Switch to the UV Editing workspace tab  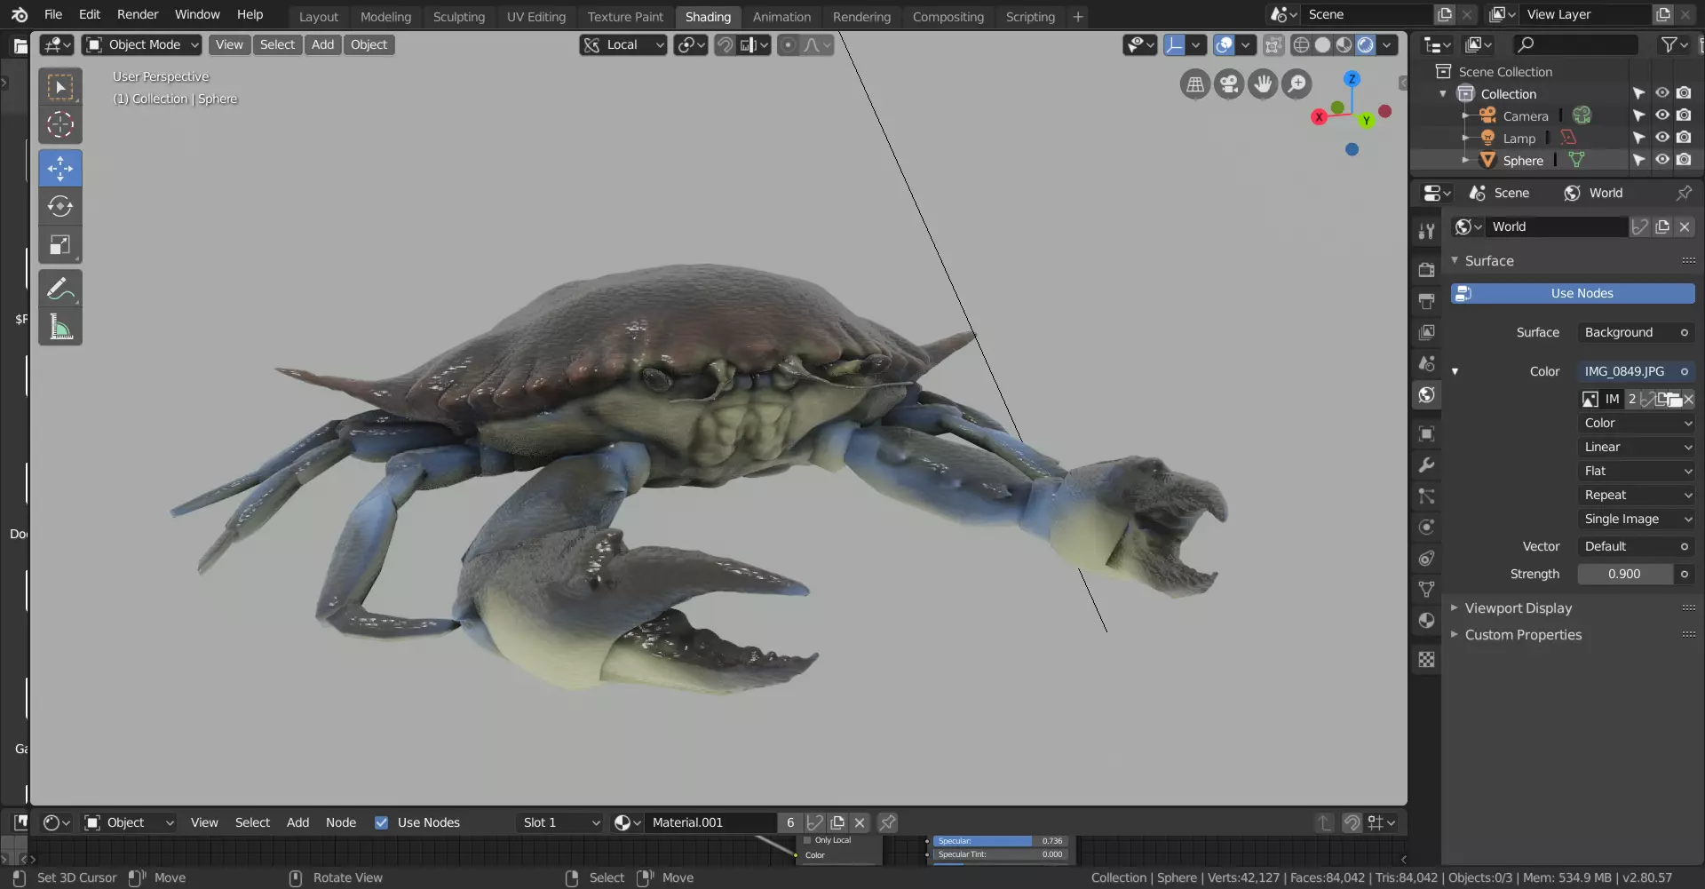point(535,17)
